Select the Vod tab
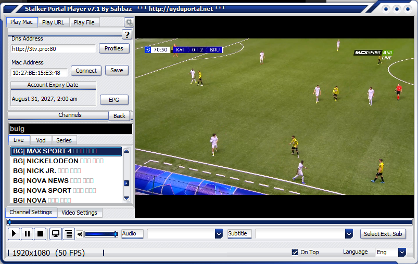 pyautogui.click(x=41, y=140)
